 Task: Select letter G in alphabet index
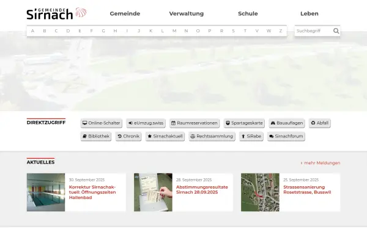103,31
